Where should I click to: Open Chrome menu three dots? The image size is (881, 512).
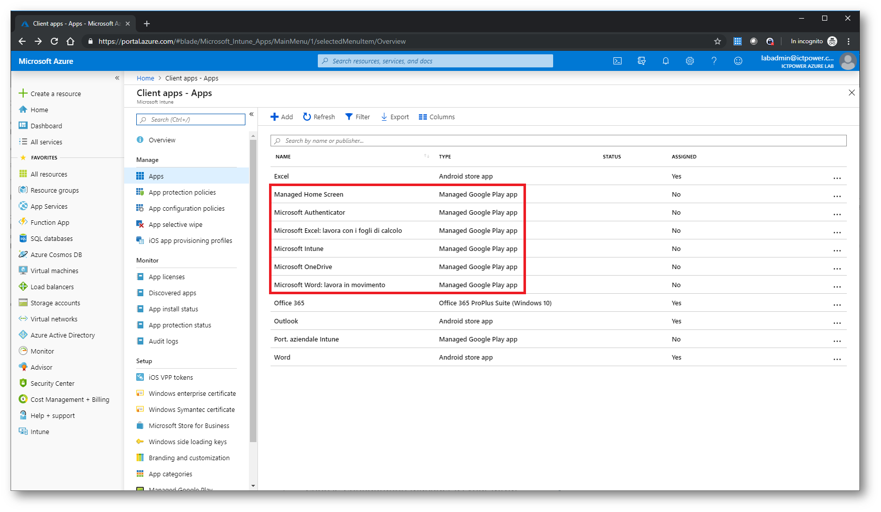click(848, 41)
